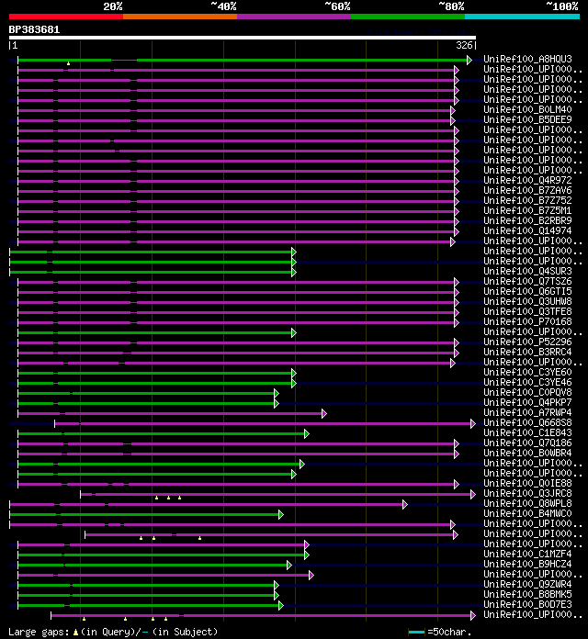
Task: Select the UniRef100_Q668S8 label
Action: pos(527,422)
